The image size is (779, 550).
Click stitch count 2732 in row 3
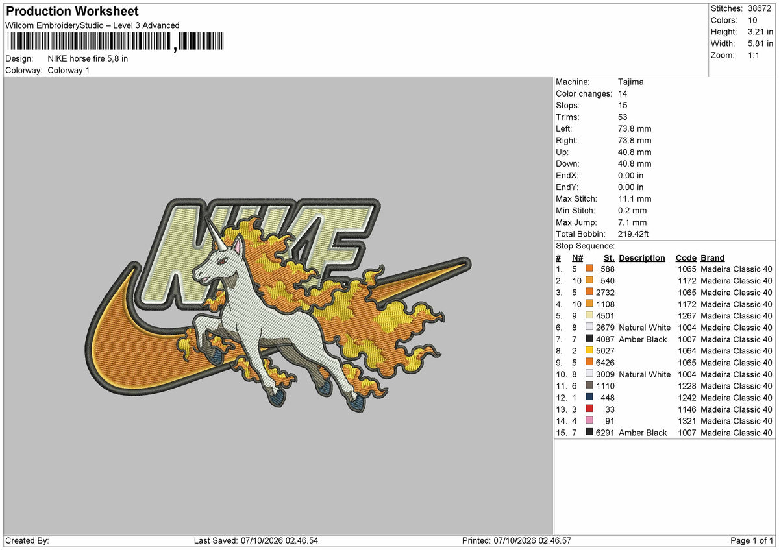click(x=605, y=293)
